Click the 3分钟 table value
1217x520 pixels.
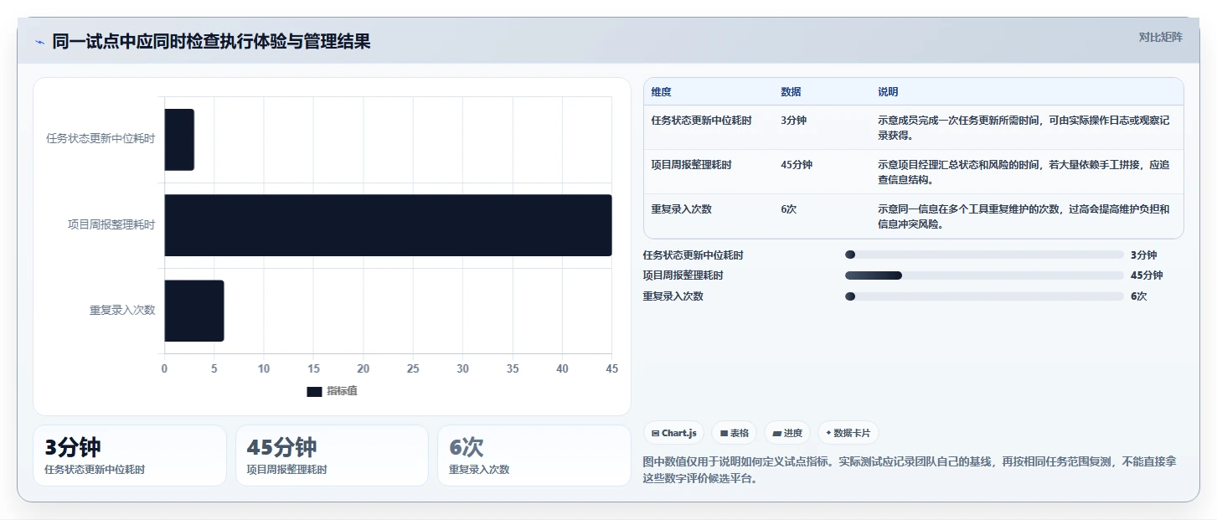(793, 121)
